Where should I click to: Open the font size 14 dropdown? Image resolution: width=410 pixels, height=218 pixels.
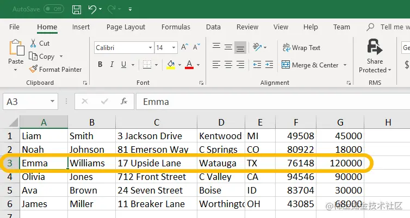click(173, 48)
